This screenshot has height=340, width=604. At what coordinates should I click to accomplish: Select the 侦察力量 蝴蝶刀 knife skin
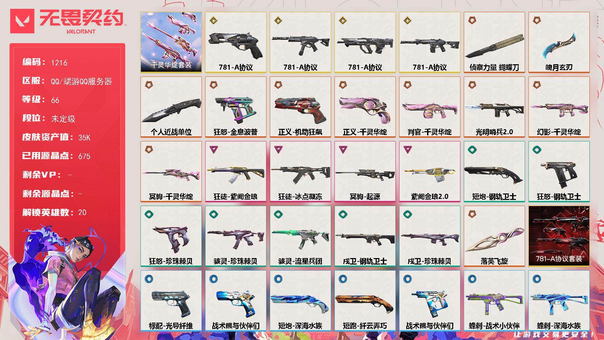(494, 42)
